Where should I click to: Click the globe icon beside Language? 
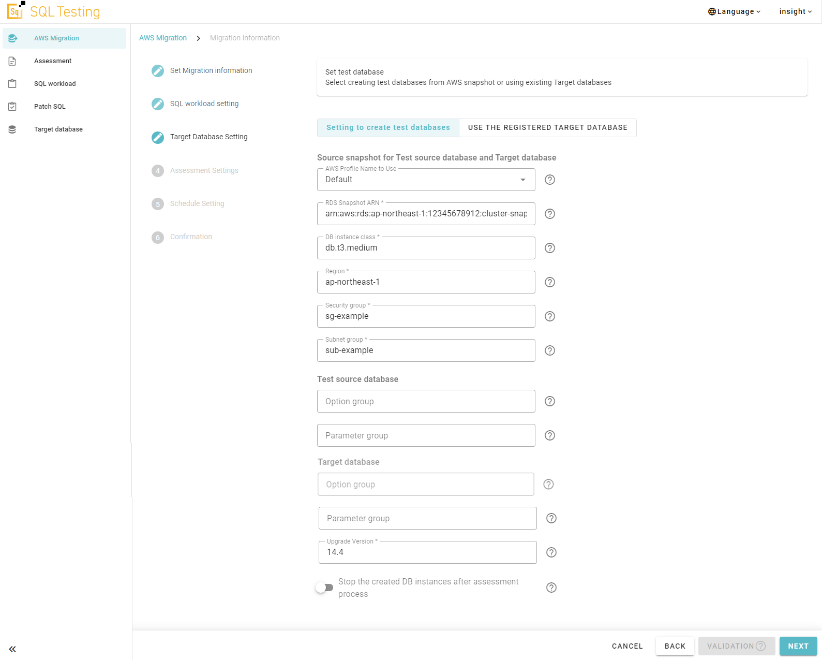click(x=712, y=11)
